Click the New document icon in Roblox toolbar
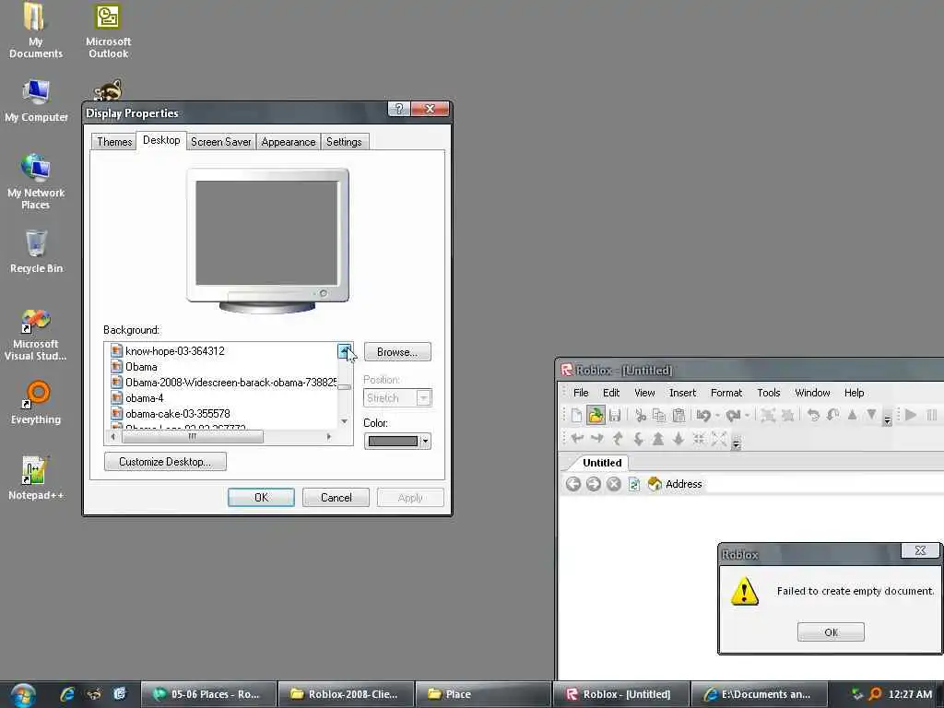The image size is (944, 708). coord(576,416)
